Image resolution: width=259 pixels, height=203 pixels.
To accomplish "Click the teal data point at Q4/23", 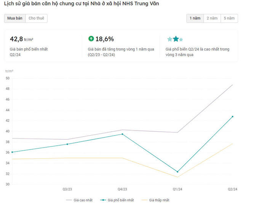I will pyautogui.click(x=122, y=134).
